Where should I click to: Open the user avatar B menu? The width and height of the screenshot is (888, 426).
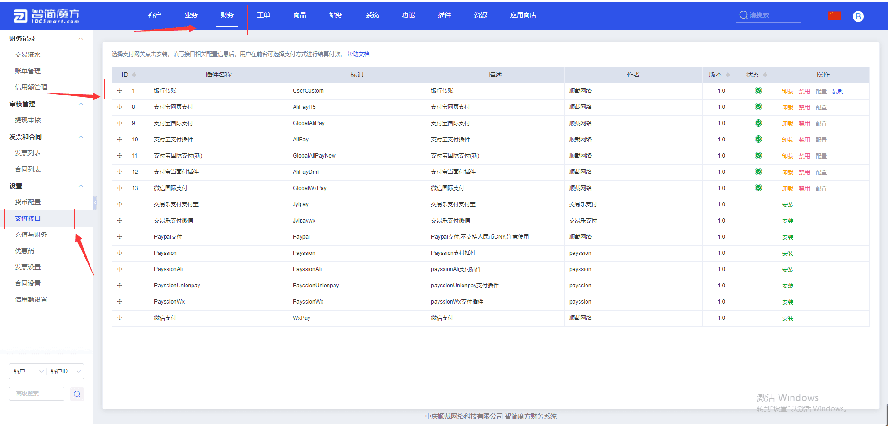coord(858,16)
